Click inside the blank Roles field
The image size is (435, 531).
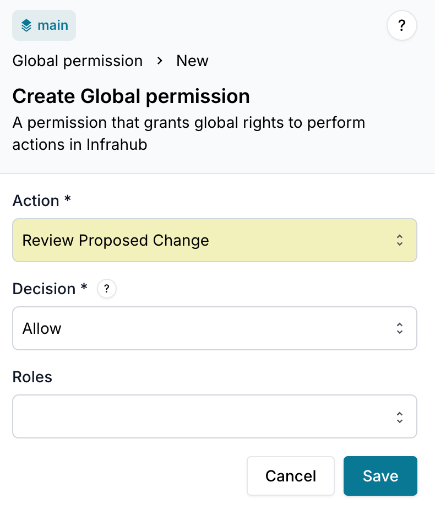pos(165,416)
